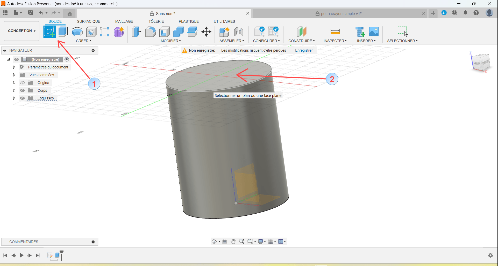Save the document with floppy icon
498x266 pixels.
(x=30, y=13)
